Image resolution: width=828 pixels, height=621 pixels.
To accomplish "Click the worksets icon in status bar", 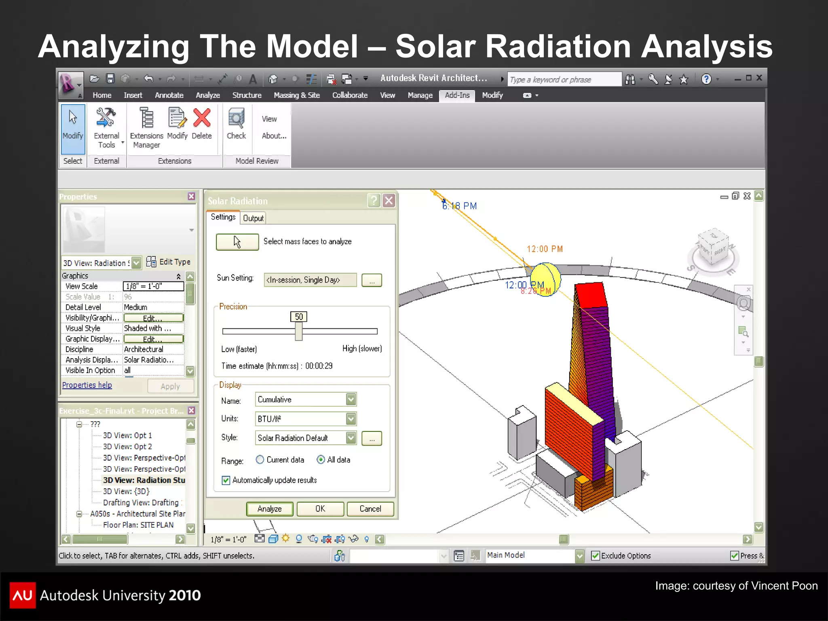I will (x=340, y=556).
